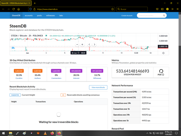
Task: Click the 54604701 current height badge
Action: 15,95
